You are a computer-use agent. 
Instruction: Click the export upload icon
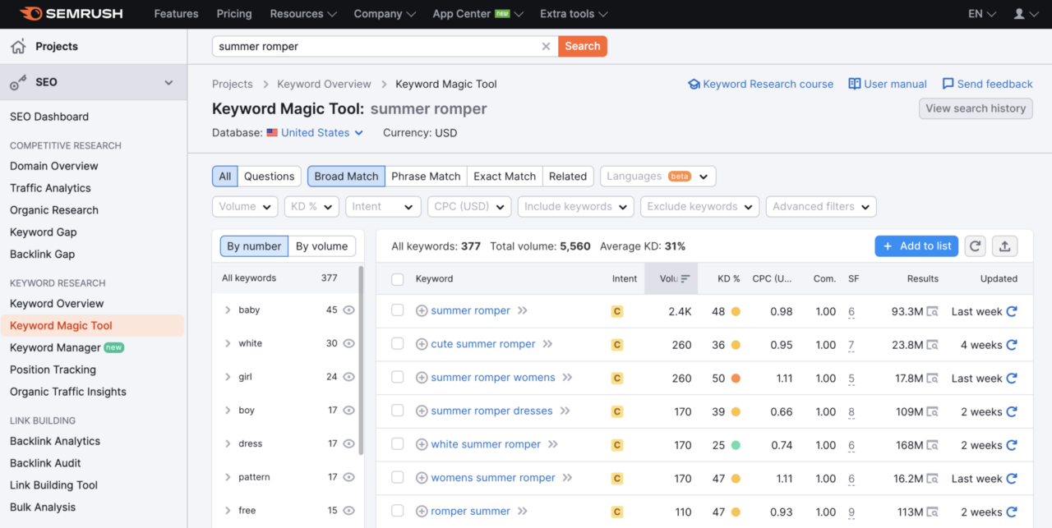1004,246
